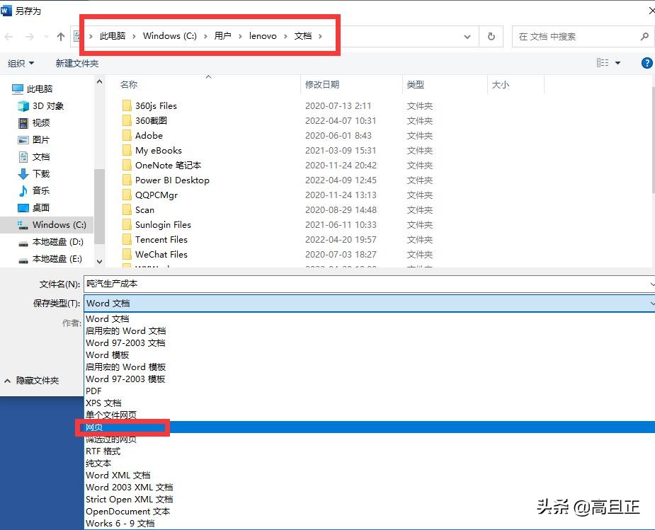Refresh the folder view with the refresh icon
The image size is (655, 530).
pyautogui.click(x=491, y=37)
